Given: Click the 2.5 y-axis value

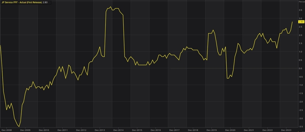Looking at the screenshot, I should [x=300, y=27].
